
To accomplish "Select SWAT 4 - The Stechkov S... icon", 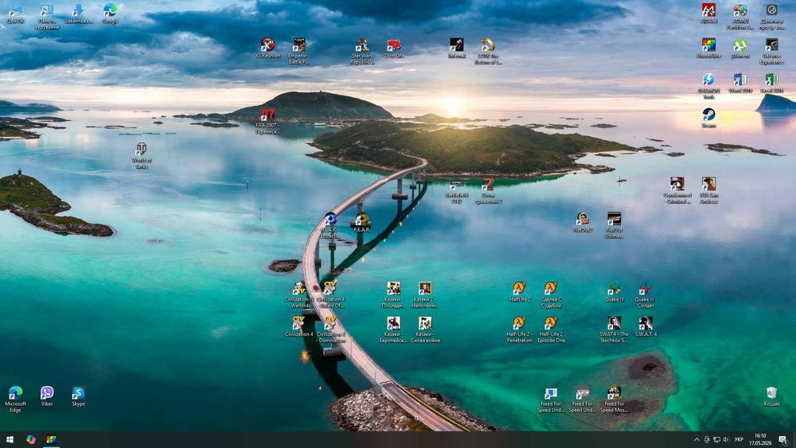I will tap(615, 329).
